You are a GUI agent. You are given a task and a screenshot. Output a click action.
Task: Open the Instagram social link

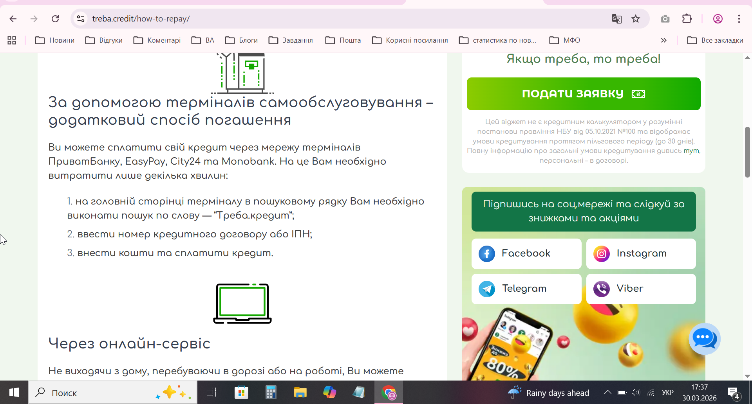[641, 254]
